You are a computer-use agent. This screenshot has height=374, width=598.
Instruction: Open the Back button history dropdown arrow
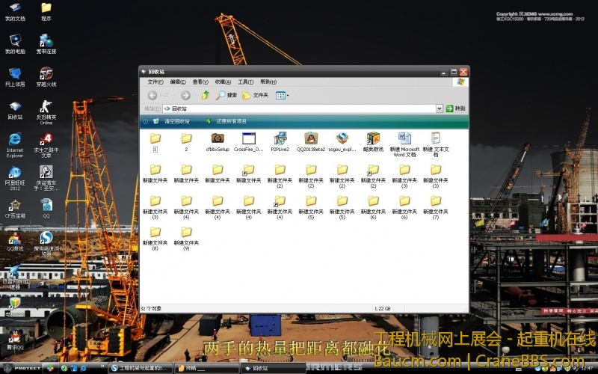pos(173,95)
